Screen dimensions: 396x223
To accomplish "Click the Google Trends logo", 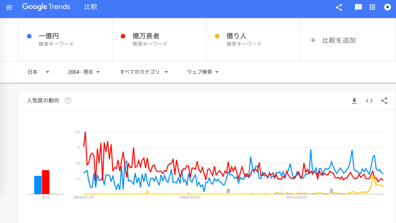I will 46,7.
